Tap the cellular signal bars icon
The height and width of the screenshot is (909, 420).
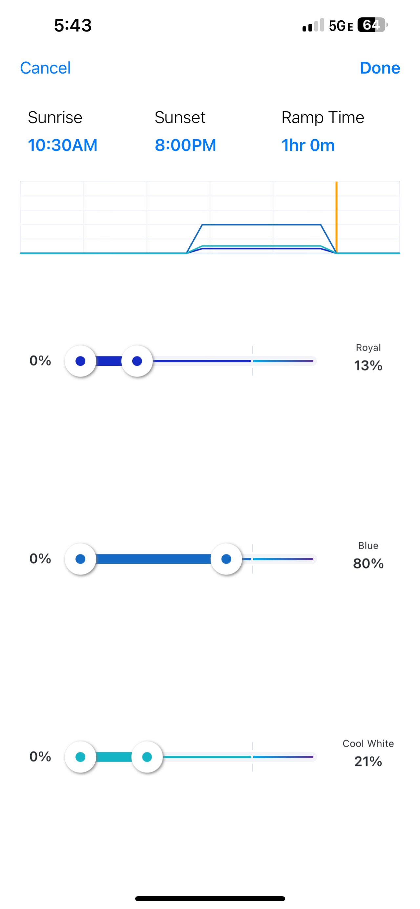[x=312, y=25]
